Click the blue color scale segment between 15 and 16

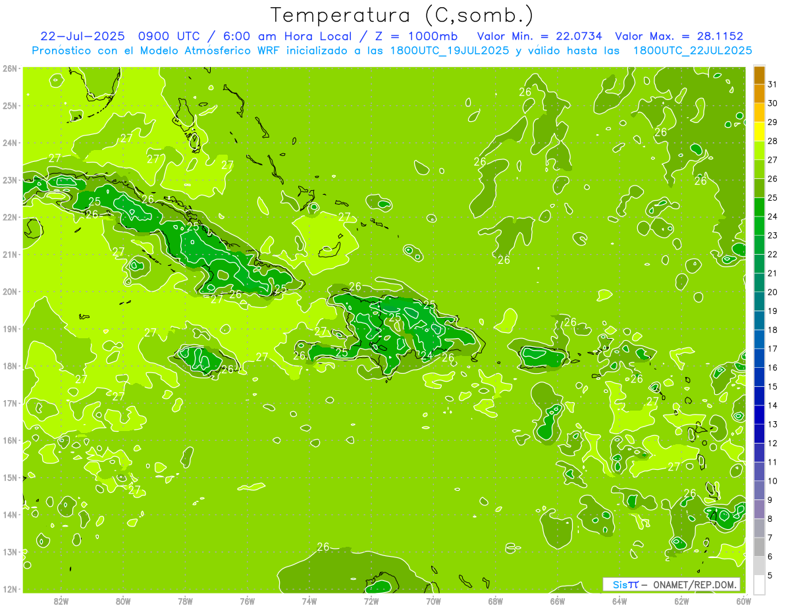759,376
